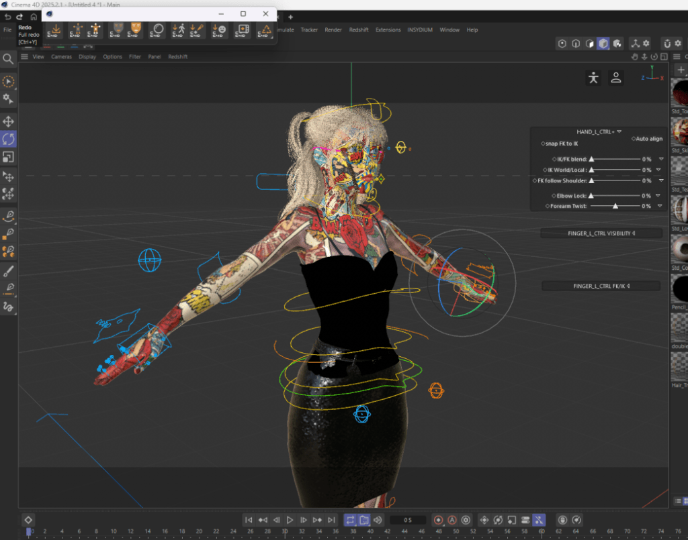Select the Rotate tool in left toolbar

[x=9, y=139]
